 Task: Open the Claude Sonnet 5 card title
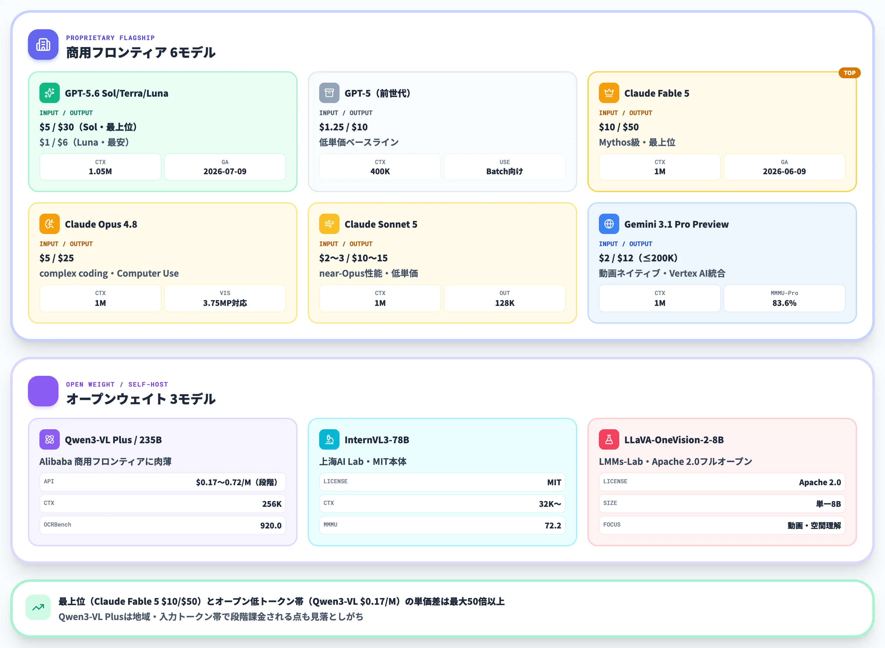click(381, 224)
